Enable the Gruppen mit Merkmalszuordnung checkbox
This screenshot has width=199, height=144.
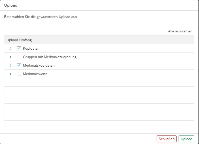(19, 57)
